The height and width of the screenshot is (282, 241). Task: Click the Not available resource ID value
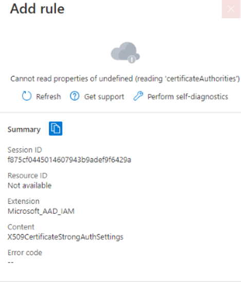[x=29, y=185]
